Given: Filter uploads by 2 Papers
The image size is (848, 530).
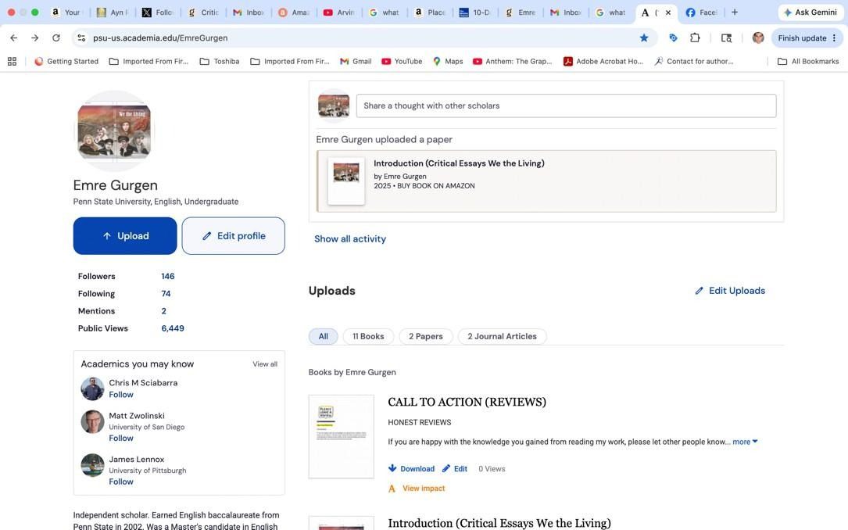Looking at the screenshot, I should click(x=426, y=336).
